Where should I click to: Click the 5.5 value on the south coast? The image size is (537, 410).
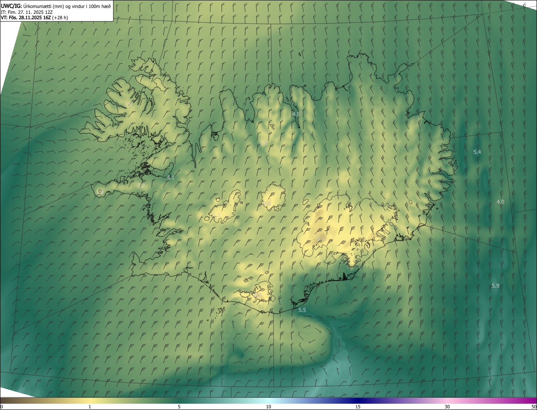coord(302,310)
